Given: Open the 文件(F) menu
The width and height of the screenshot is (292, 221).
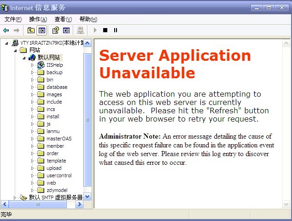Looking at the screenshot, I should point(13,19).
